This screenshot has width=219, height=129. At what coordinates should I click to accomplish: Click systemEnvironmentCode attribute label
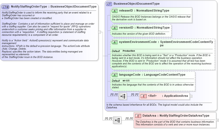click(166, 43)
